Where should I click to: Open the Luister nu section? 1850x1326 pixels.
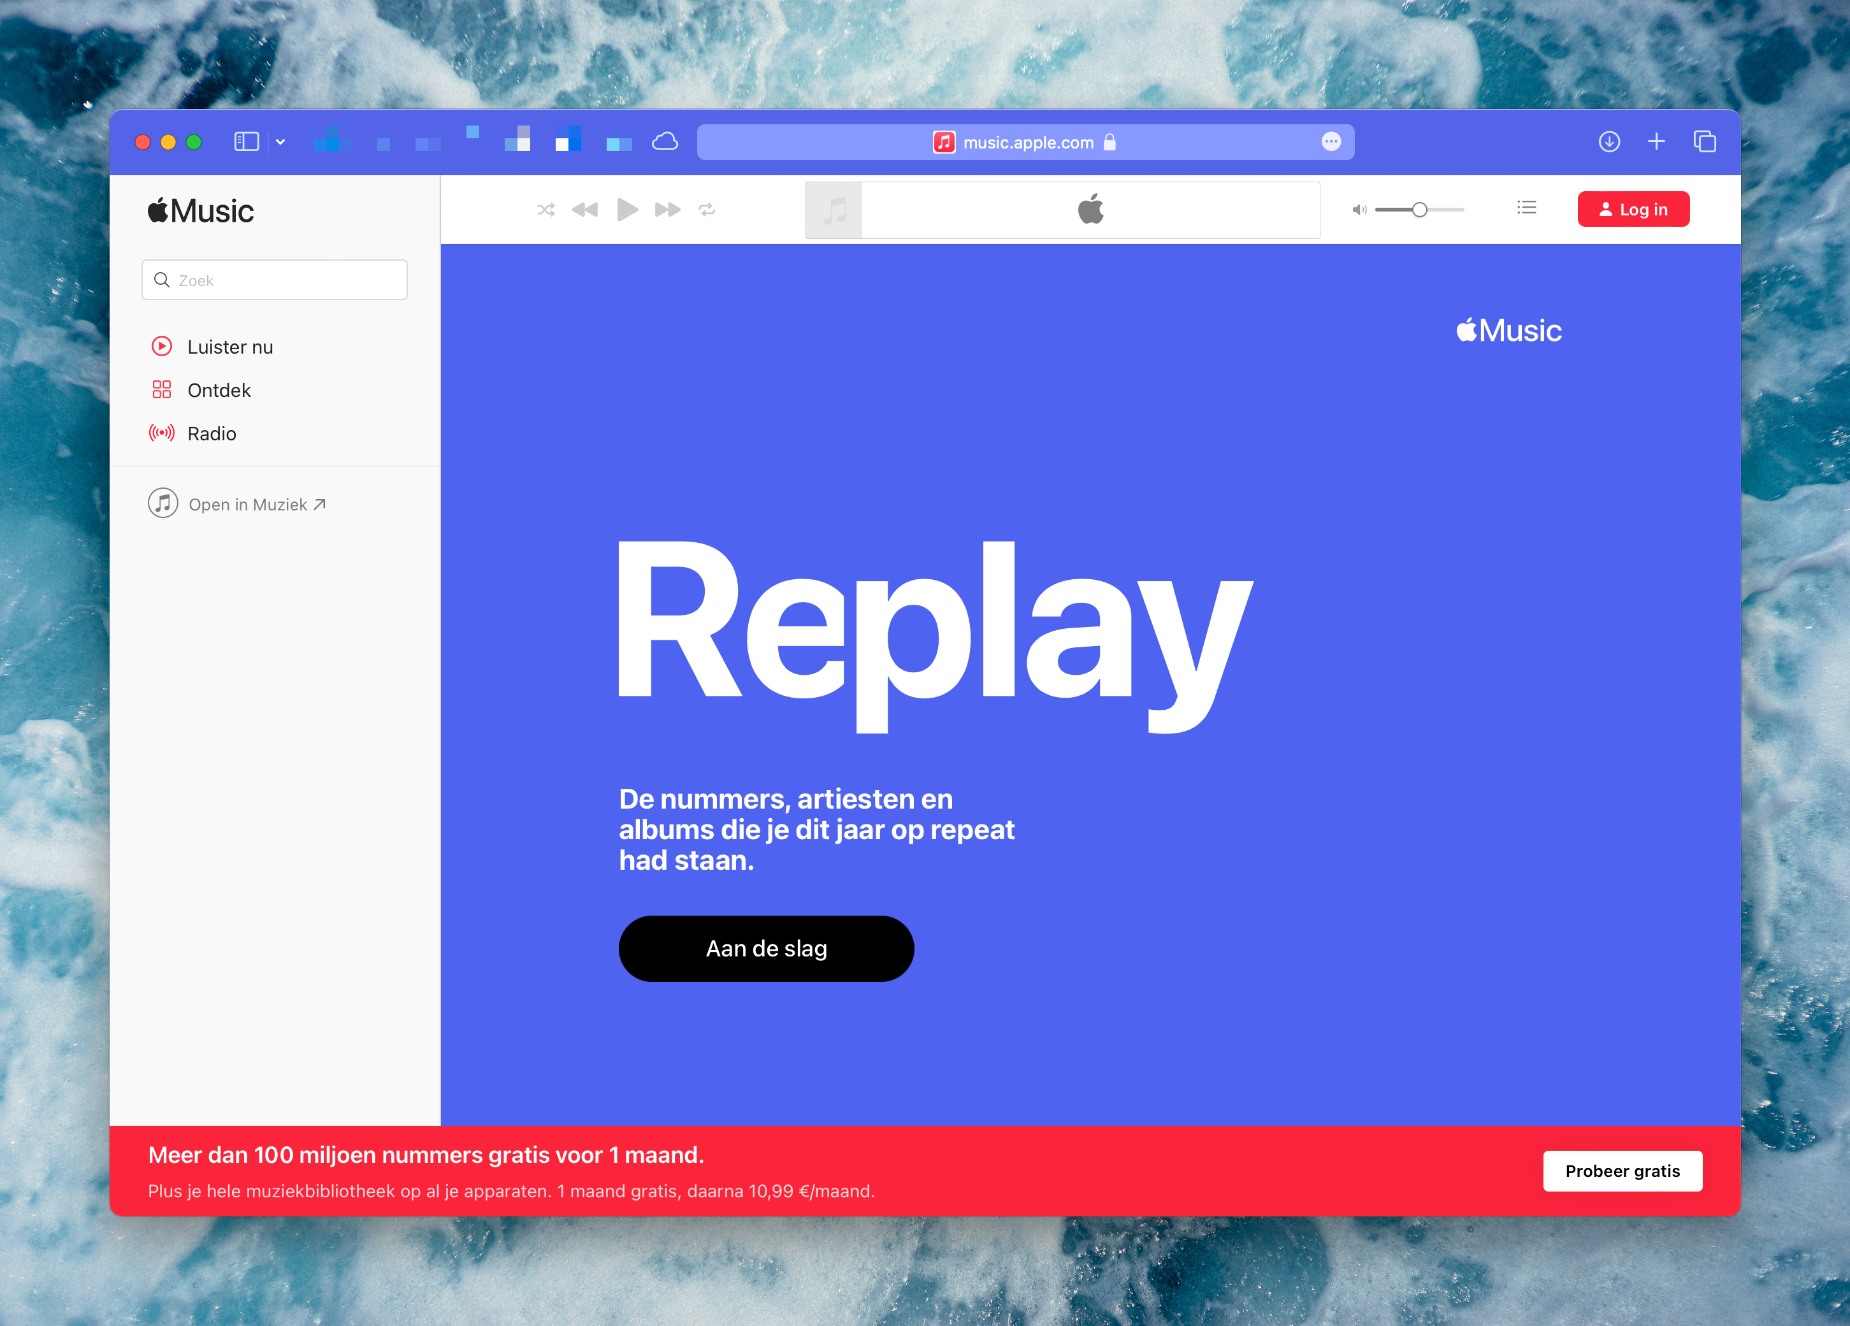231,346
